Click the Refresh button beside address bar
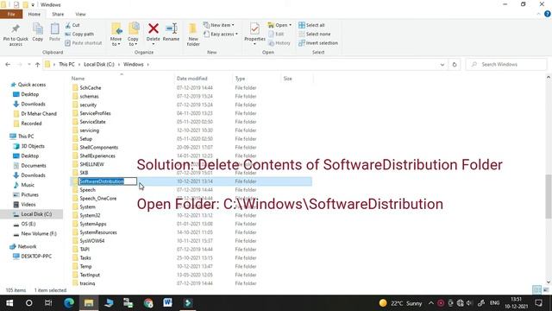552x311 pixels. click(455, 65)
